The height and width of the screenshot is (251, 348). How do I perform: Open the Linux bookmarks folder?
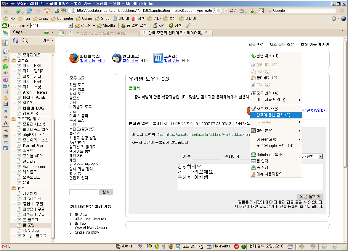tap(40, 19)
